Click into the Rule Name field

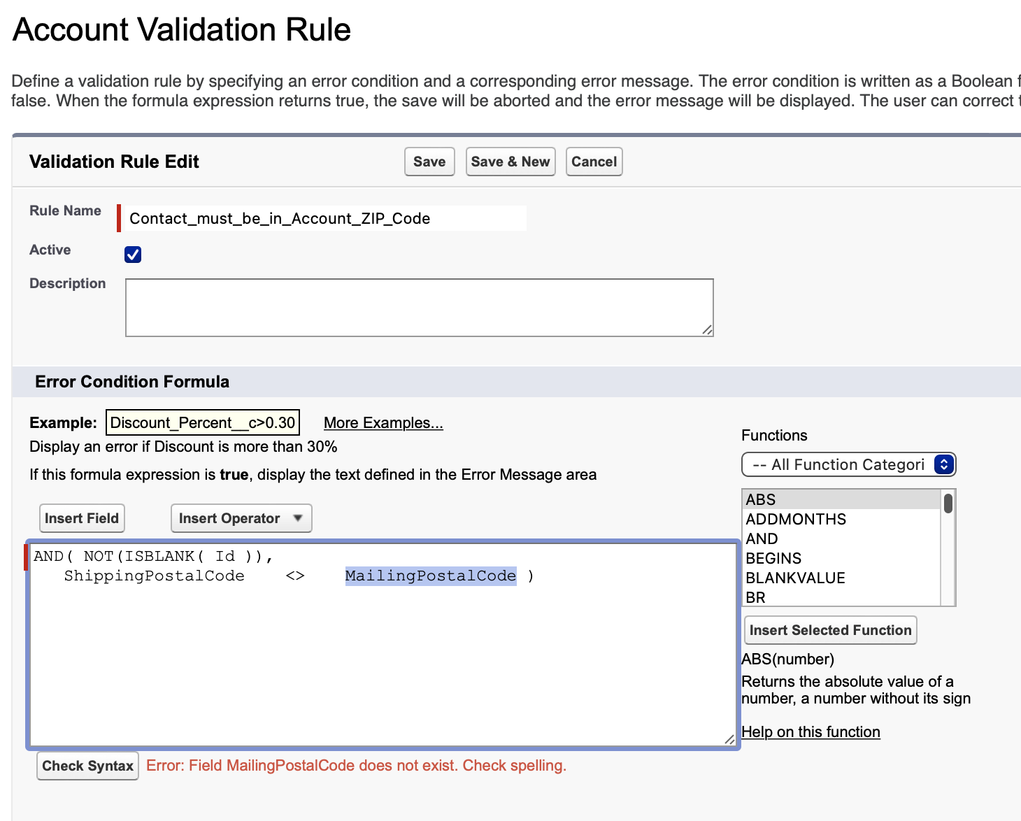(x=325, y=218)
